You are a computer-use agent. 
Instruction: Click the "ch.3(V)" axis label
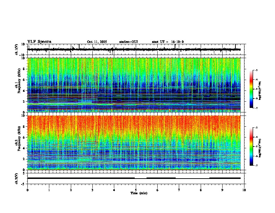coord(17,179)
